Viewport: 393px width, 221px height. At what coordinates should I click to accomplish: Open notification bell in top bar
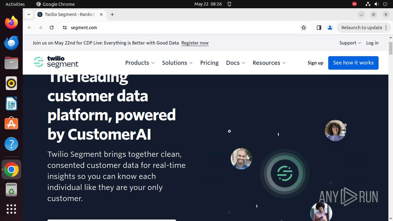(229, 4)
